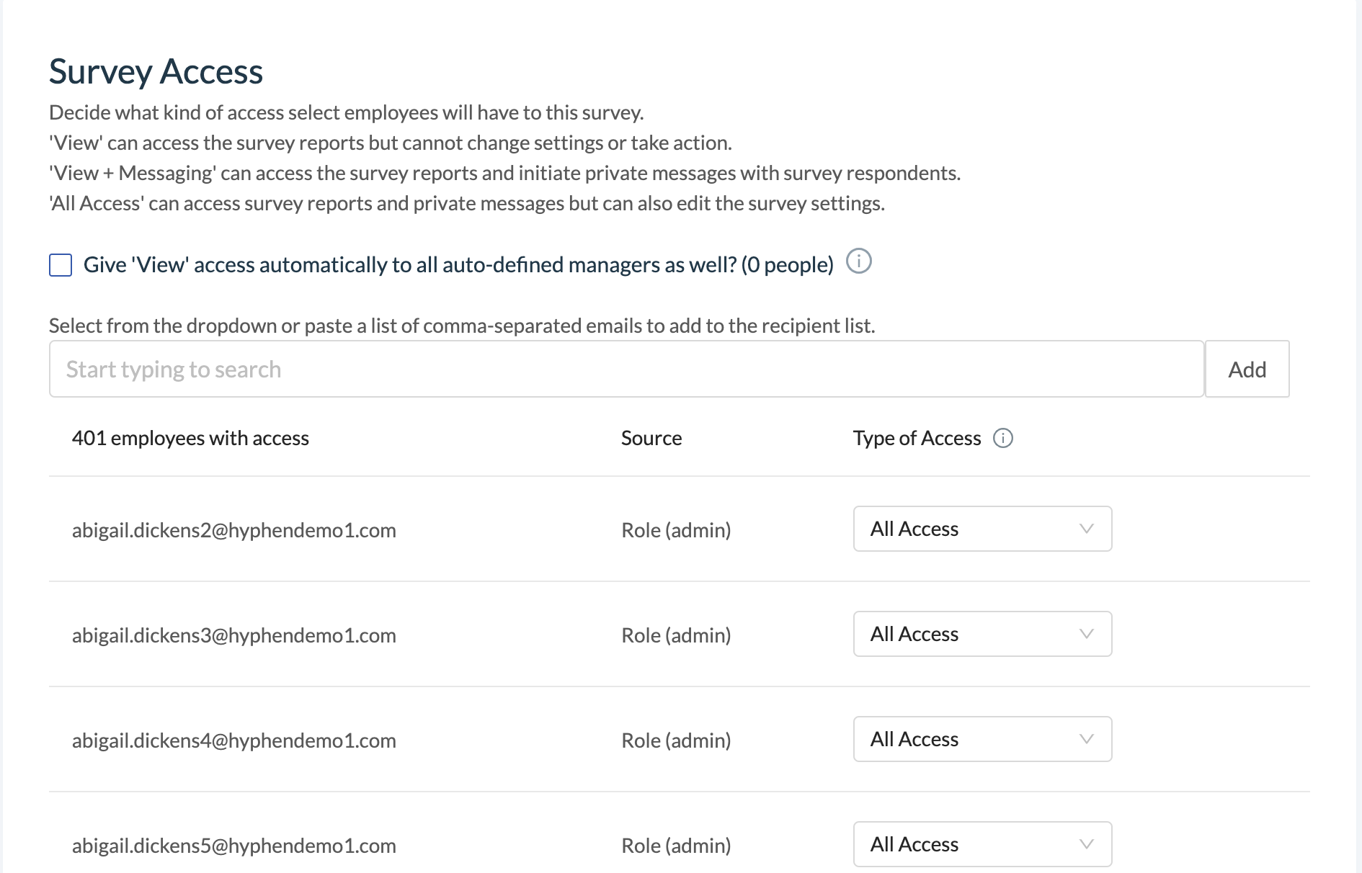1362x873 pixels.
Task: Select email abigail.dickens4@hyphendemo1.com
Action: click(234, 740)
